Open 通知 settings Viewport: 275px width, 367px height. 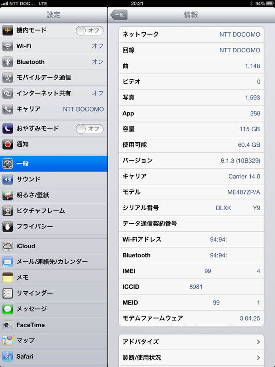[x=54, y=145]
